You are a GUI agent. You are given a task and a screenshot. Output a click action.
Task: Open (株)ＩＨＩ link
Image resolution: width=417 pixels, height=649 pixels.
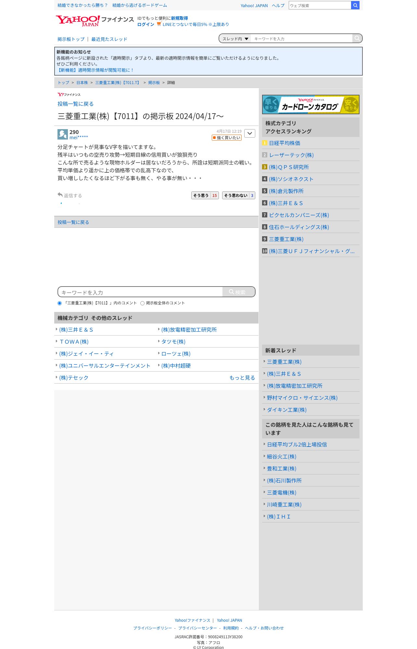tap(279, 517)
